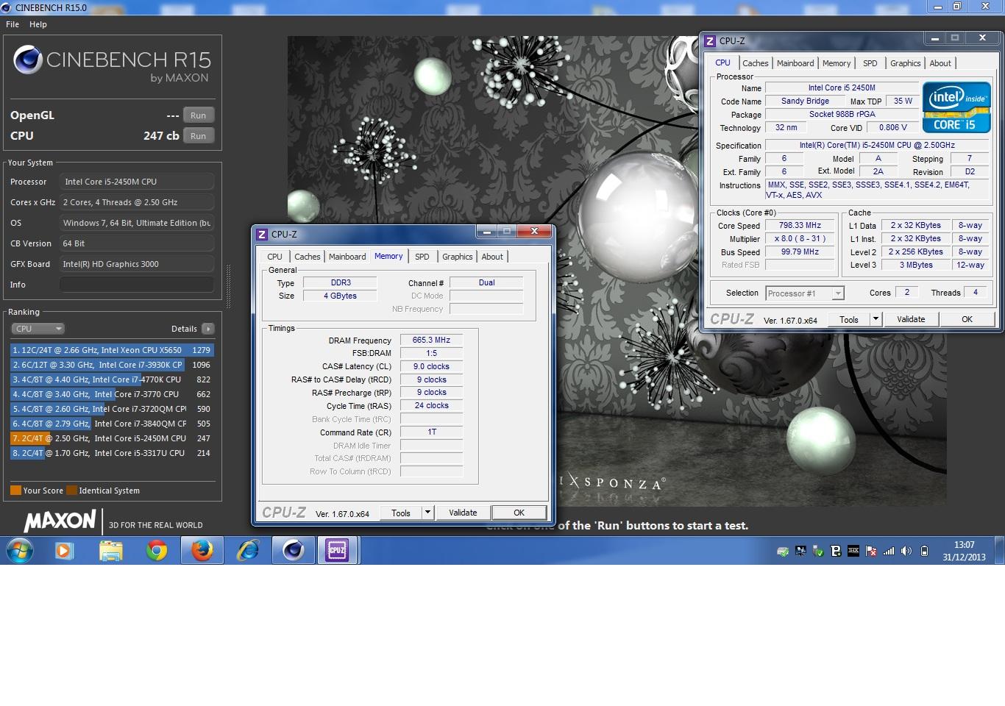Click Tools button in Memory window
The width and height of the screenshot is (1005, 706).
pos(401,513)
